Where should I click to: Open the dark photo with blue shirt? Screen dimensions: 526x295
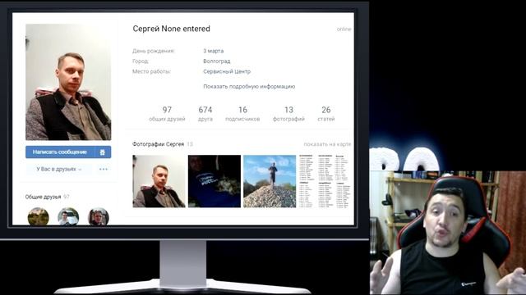tap(215, 181)
